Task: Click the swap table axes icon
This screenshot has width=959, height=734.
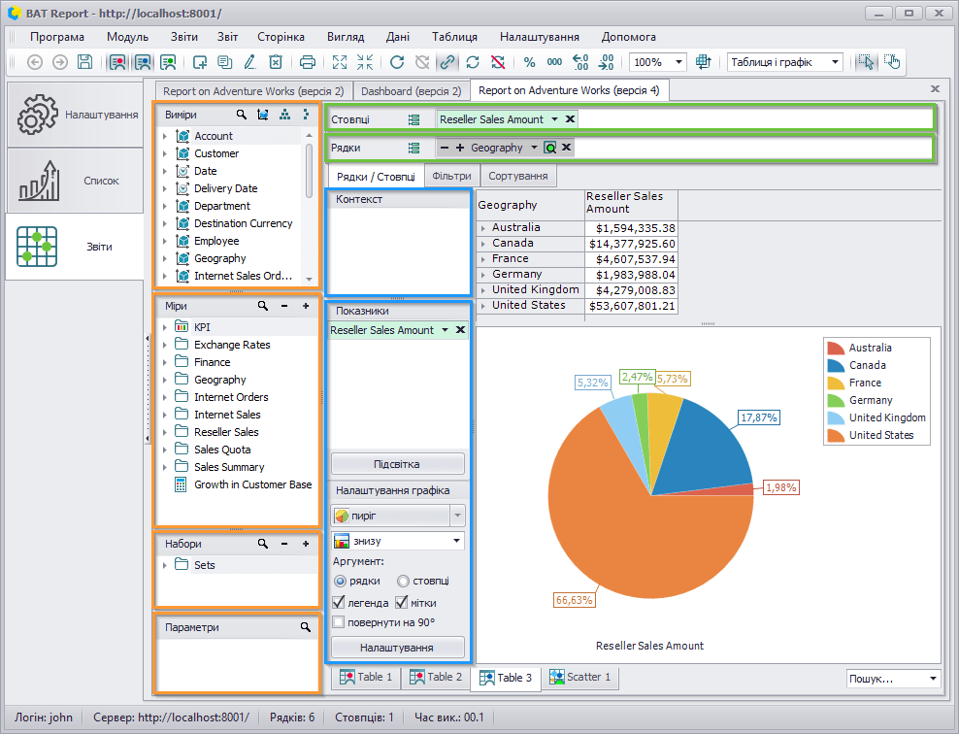Action: (x=704, y=62)
